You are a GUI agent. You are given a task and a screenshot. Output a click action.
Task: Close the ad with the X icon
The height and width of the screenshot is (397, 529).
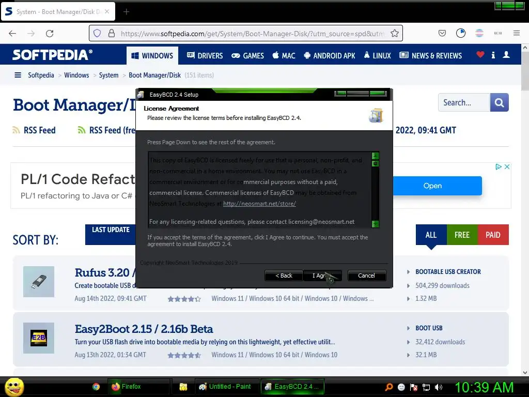coord(507,166)
